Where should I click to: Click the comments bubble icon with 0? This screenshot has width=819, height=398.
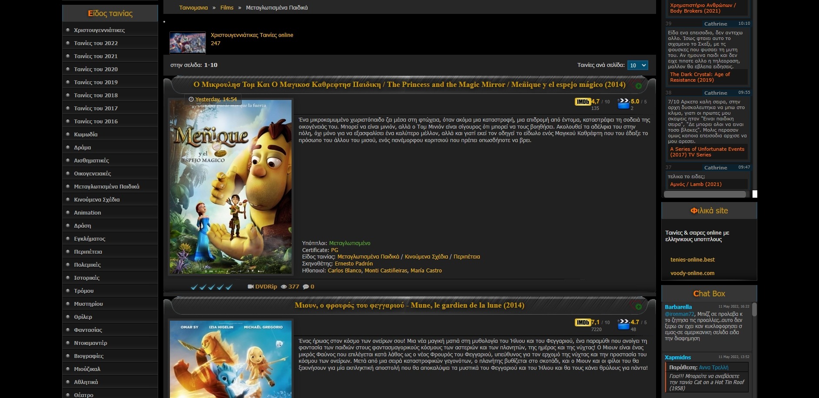pyautogui.click(x=305, y=287)
